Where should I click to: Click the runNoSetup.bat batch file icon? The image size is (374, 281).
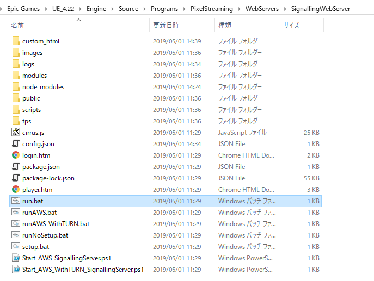(16, 235)
